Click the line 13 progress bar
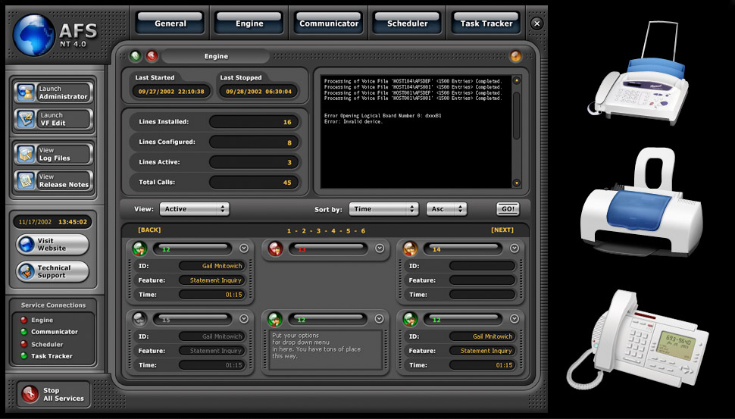This screenshot has height=419, width=735. pos(327,249)
